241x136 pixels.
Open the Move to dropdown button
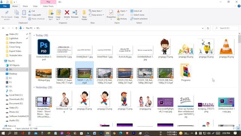tap(50, 15)
